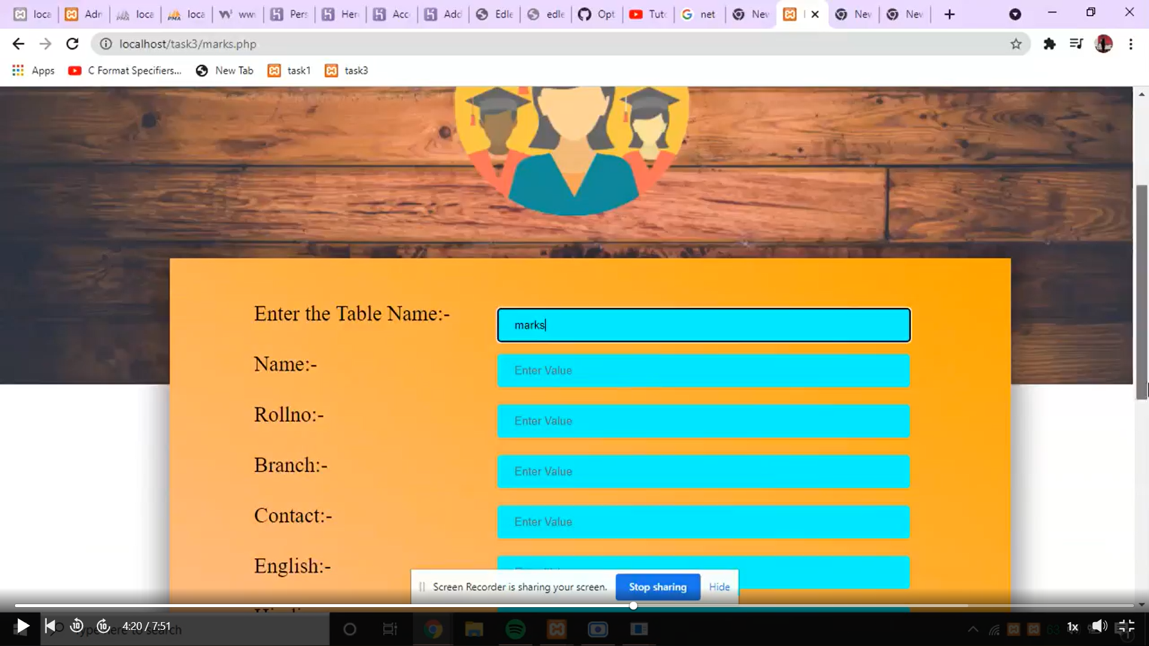Open Spotify from the taskbar
Viewport: 1149px width, 646px height.
(515, 629)
